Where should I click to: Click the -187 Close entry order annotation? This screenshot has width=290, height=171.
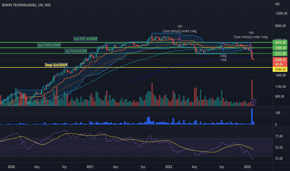point(180,29)
